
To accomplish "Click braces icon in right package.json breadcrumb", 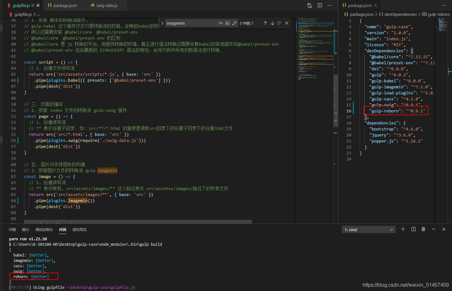I will pos(346,14).
